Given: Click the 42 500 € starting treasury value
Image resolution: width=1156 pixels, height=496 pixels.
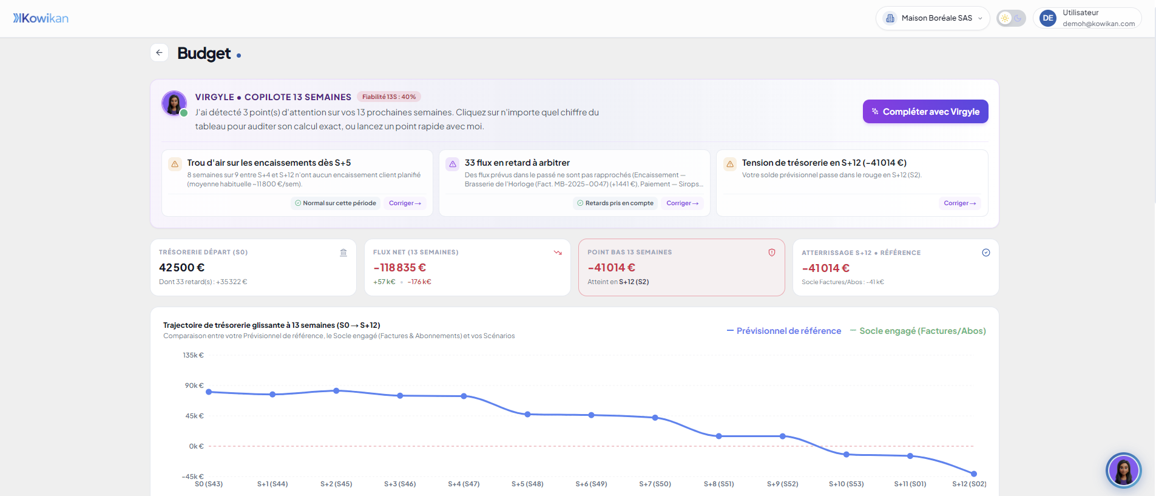Looking at the screenshot, I should pos(182,268).
